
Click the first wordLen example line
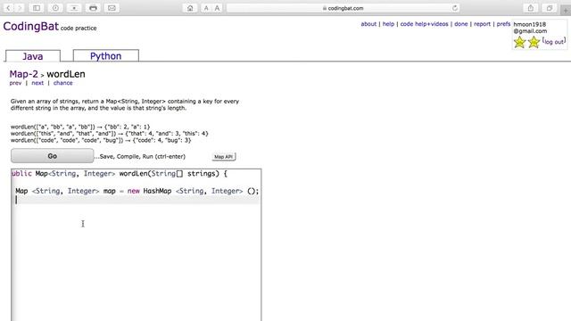point(80,127)
